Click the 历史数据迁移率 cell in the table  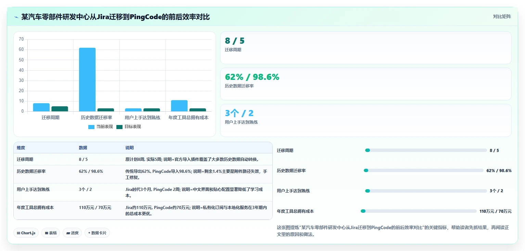pos(31,171)
